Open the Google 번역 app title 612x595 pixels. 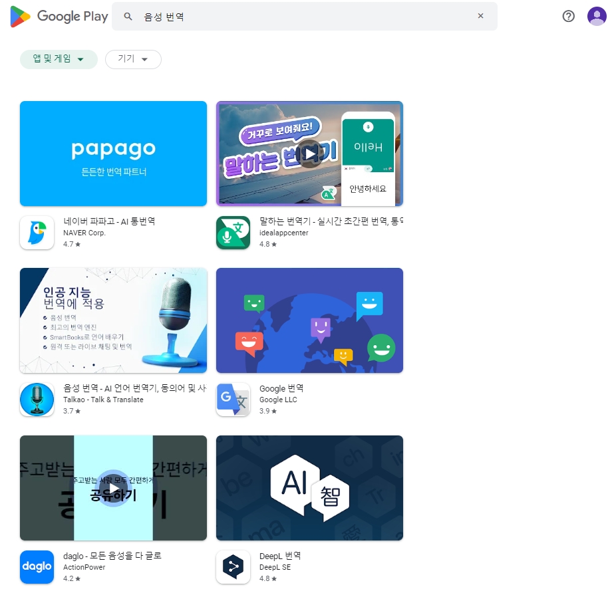(x=281, y=388)
